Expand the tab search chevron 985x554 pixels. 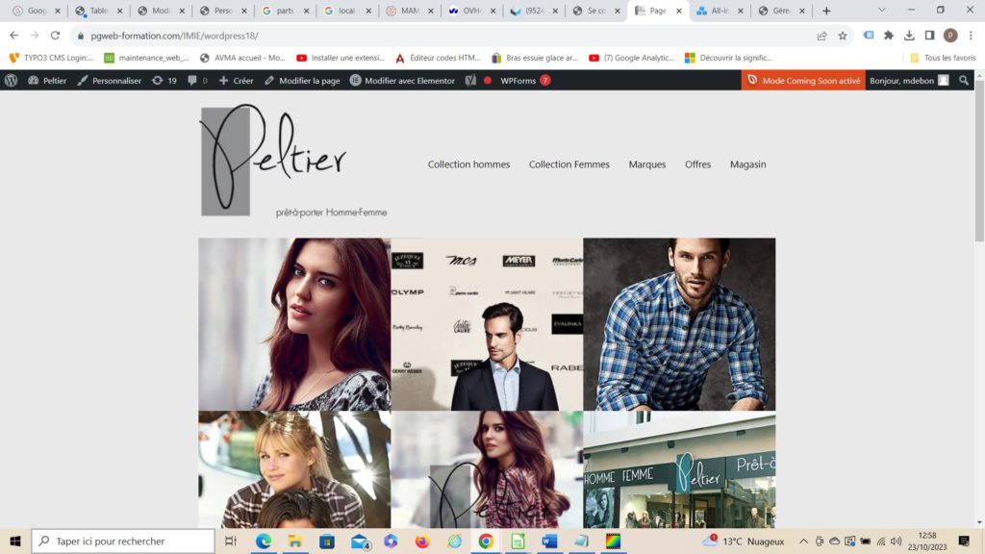[882, 10]
